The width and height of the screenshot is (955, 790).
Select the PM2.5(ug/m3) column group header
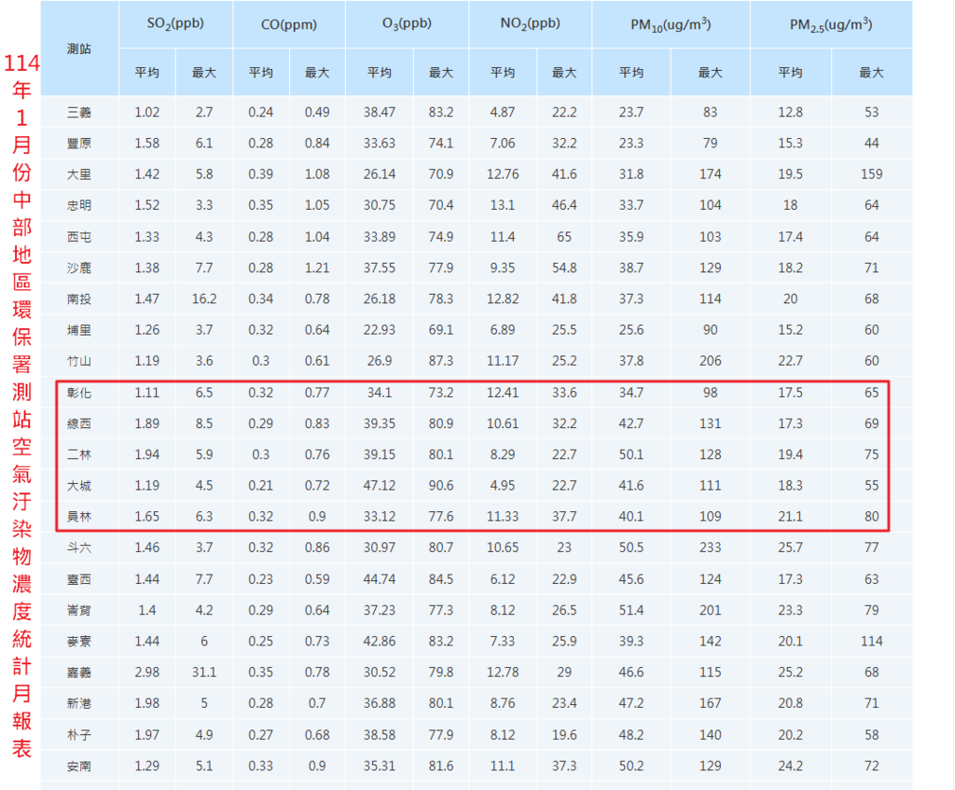click(x=831, y=24)
